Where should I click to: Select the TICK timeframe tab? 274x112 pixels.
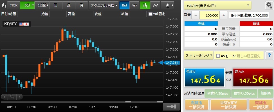pyautogui.click(x=14, y=5)
